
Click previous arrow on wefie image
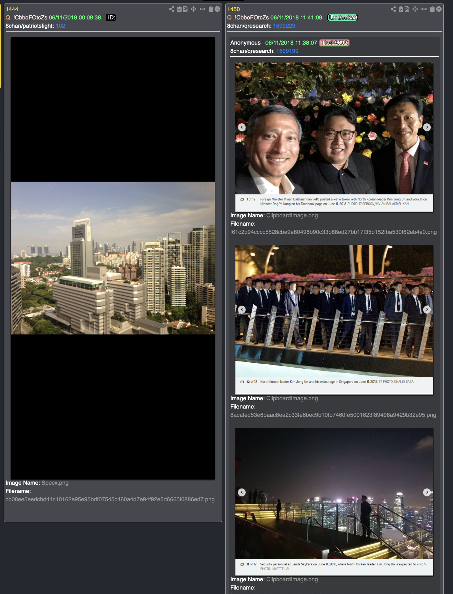tap(242, 127)
